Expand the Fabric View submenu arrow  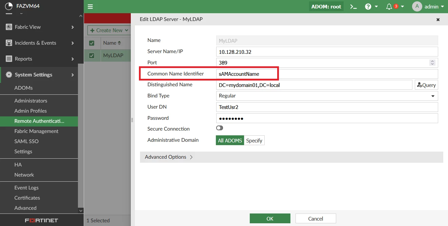tap(73, 27)
